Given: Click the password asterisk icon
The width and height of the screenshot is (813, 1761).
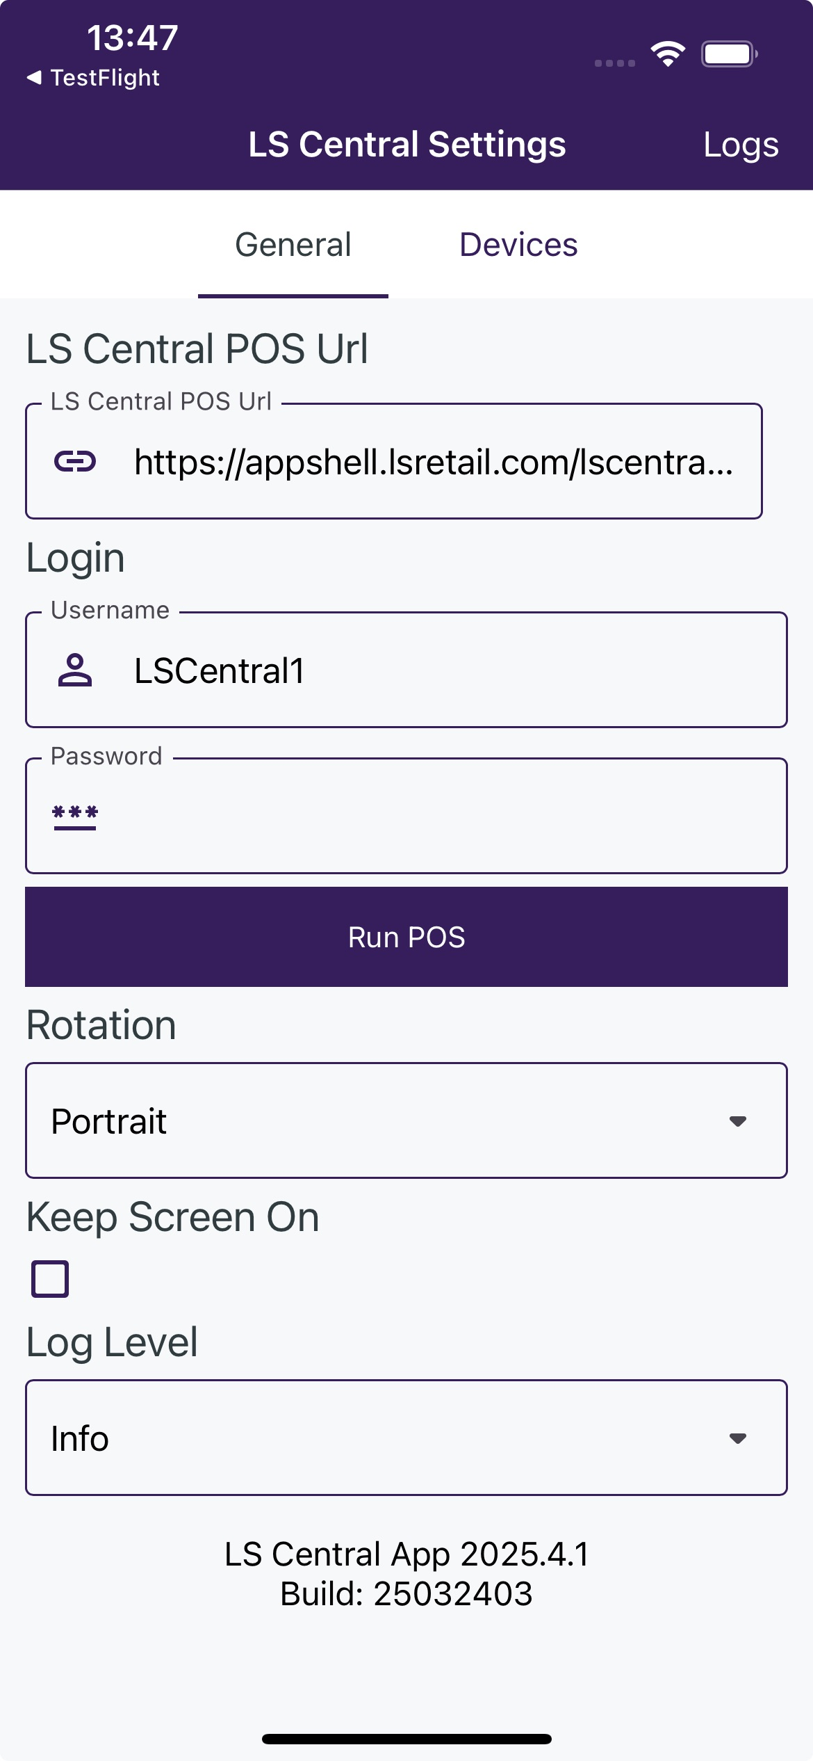Looking at the screenshot, I should (75, 817).
